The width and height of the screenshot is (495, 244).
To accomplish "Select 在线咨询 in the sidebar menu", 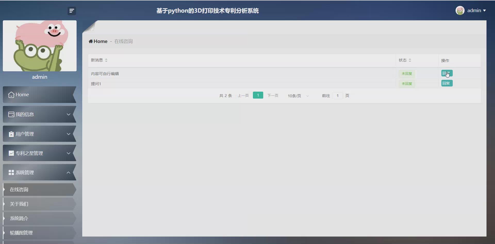I will (19, 189).
